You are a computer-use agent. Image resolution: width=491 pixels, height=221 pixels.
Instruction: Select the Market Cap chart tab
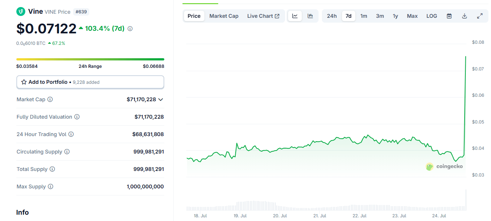pyautogui.click(x=224, y=16)
